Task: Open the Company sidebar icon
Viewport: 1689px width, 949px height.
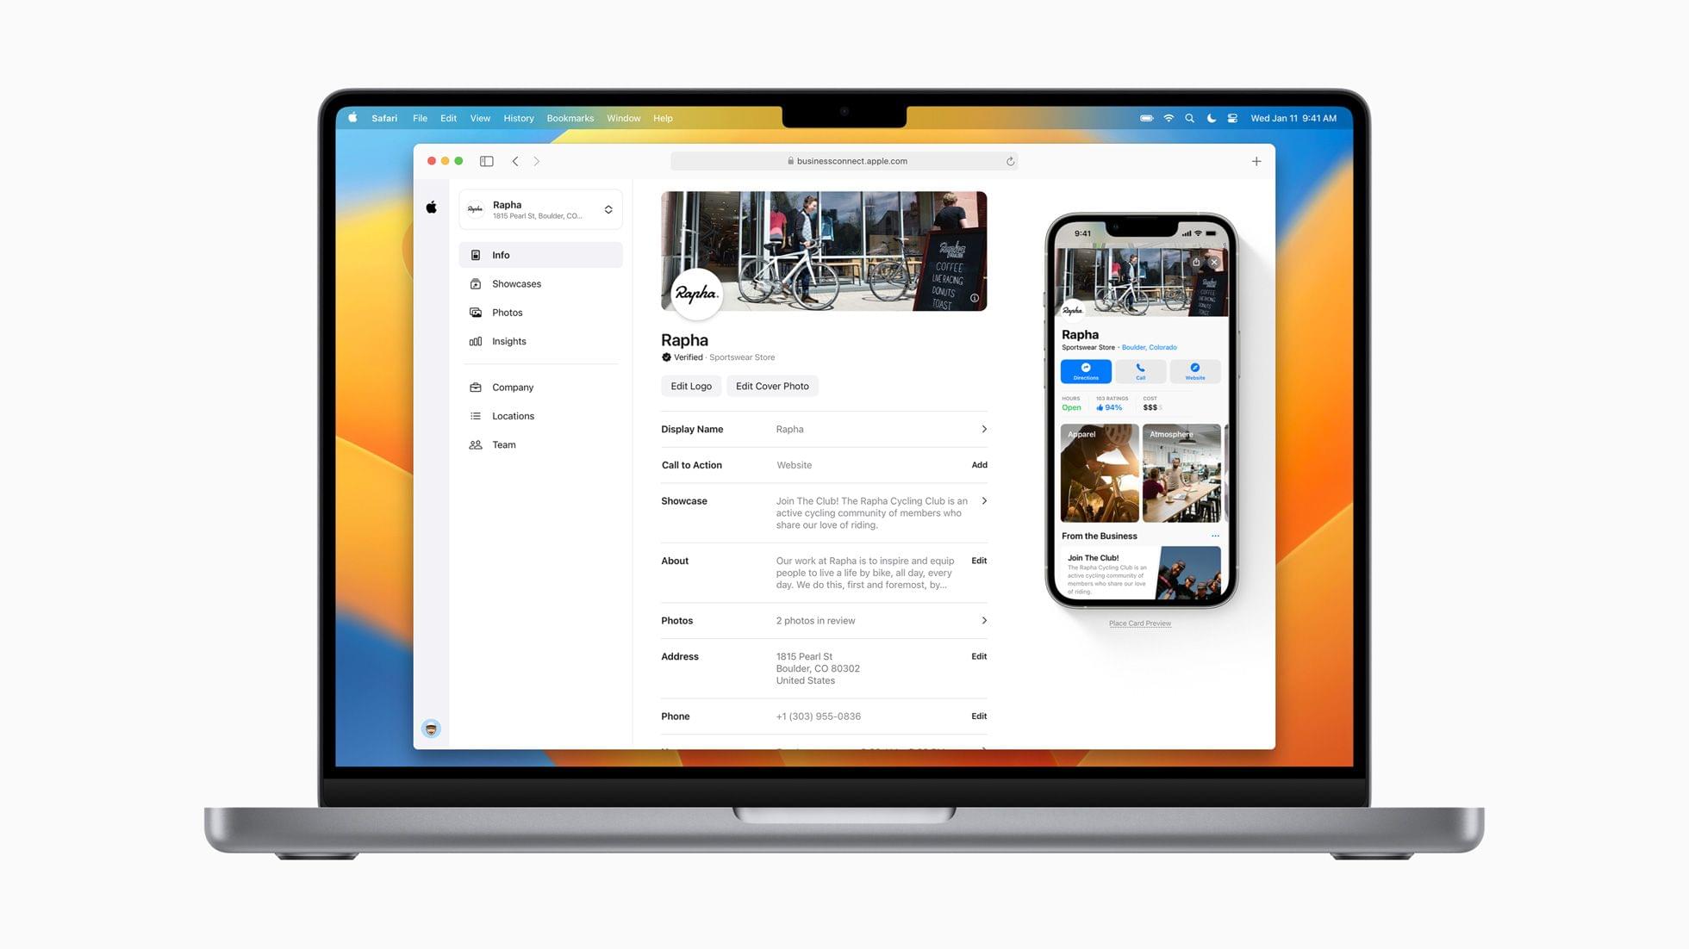Action: (x=476, y=386)
